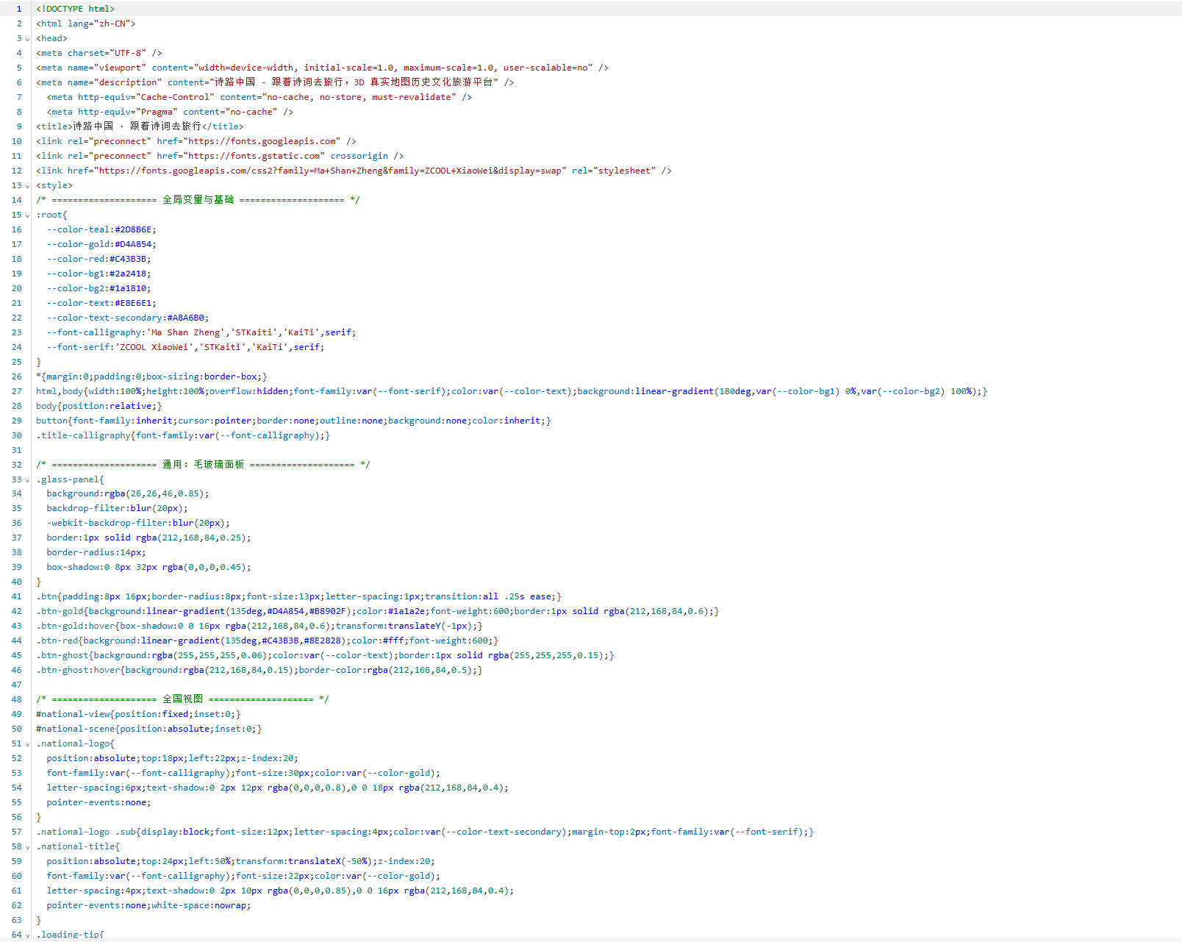Collapse the style tag fold arrow
This screenshot has height=942, width=1182.
coord(28,186)
